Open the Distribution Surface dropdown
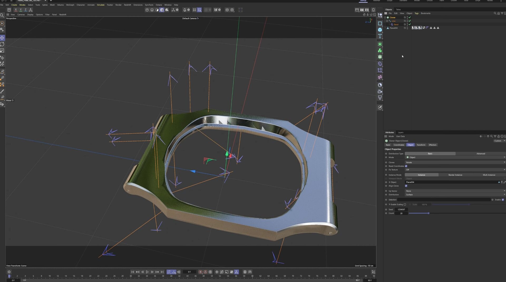Viewport: 506px width, 282px height. pyautogui.click(x=455, y=195)
